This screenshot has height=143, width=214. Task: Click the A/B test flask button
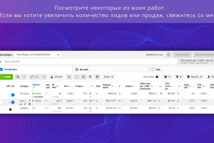56,77
